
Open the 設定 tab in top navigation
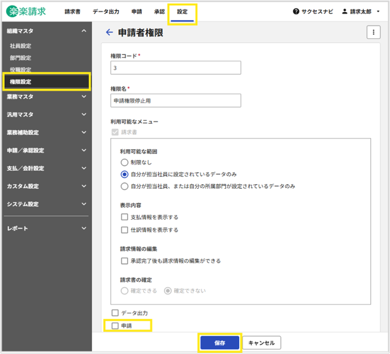pos(182,12)
